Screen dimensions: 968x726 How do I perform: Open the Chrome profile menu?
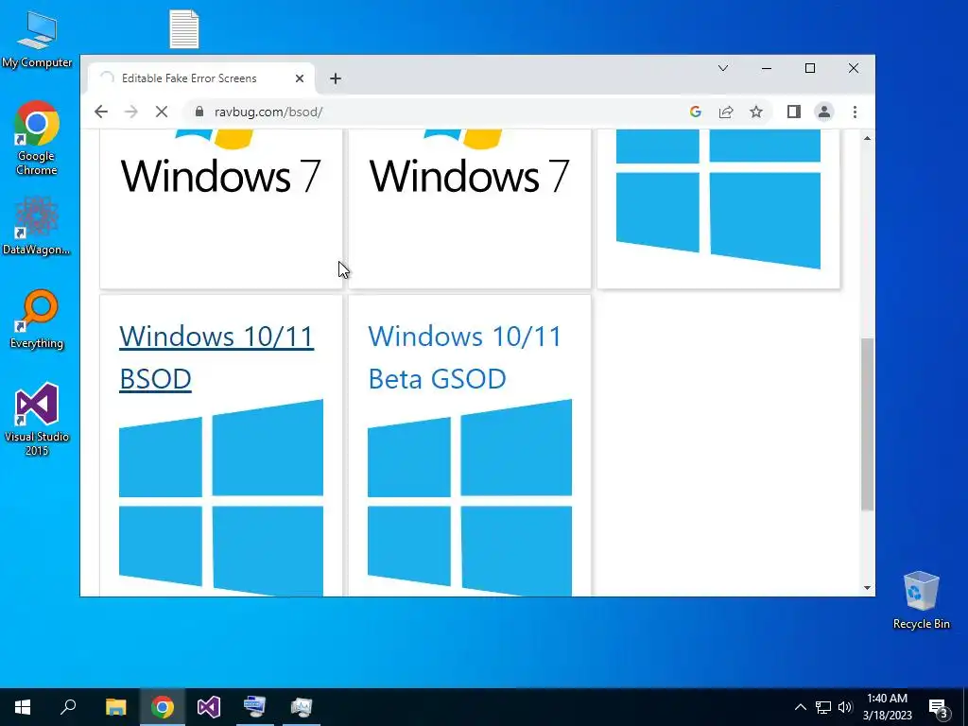tap(824, 112)
